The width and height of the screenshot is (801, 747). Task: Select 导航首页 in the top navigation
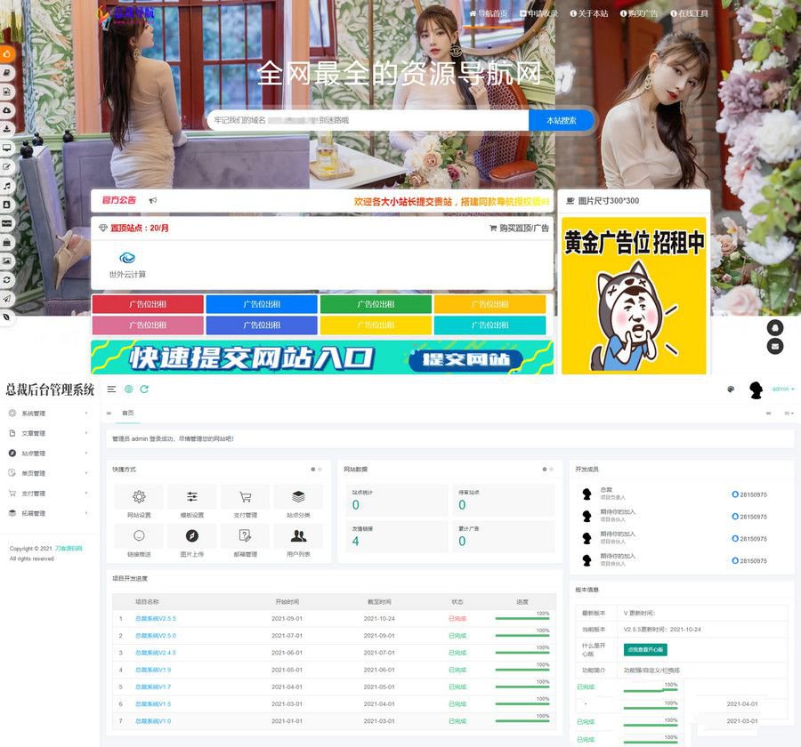(490, 13)
